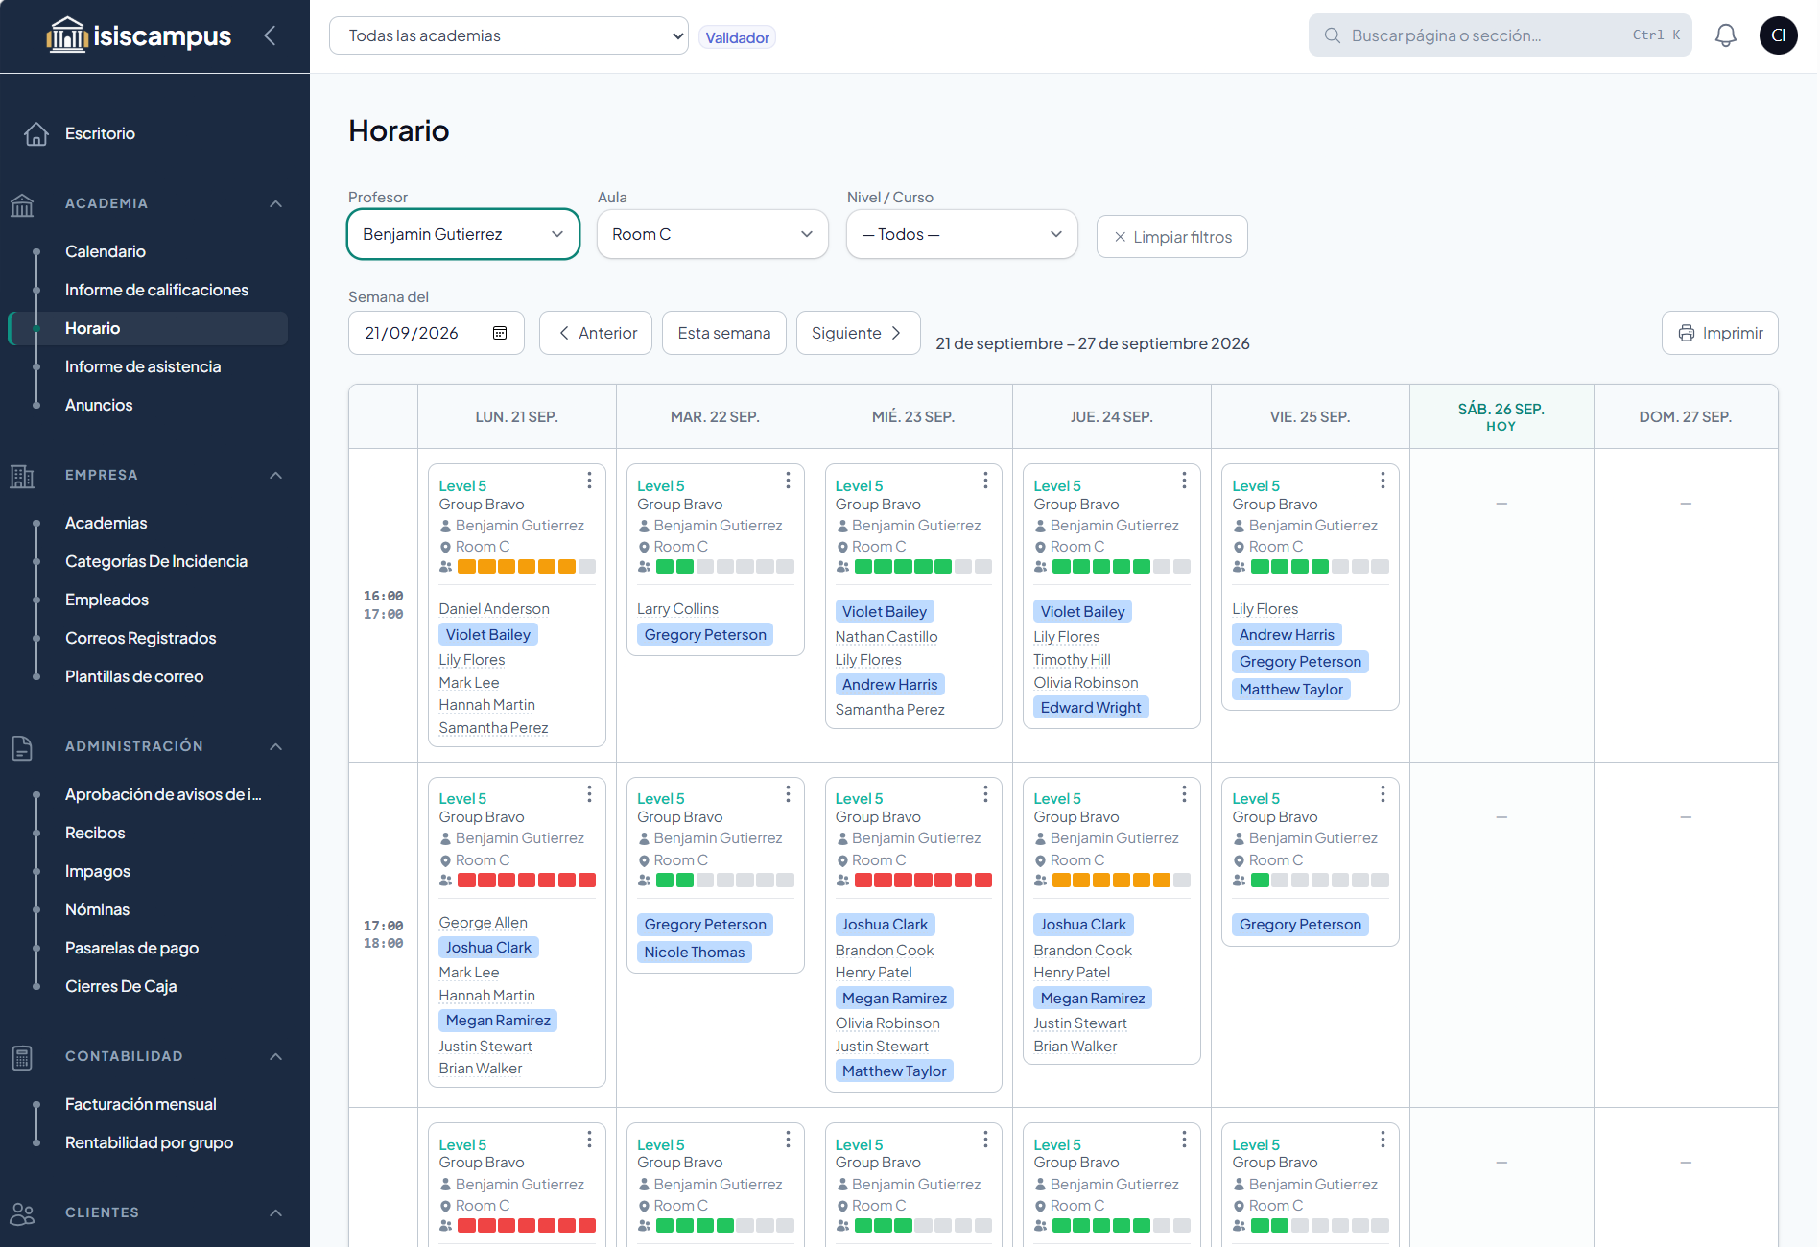
Task: Open the CI user avatar menu
Action: (x=1778, y=35)
